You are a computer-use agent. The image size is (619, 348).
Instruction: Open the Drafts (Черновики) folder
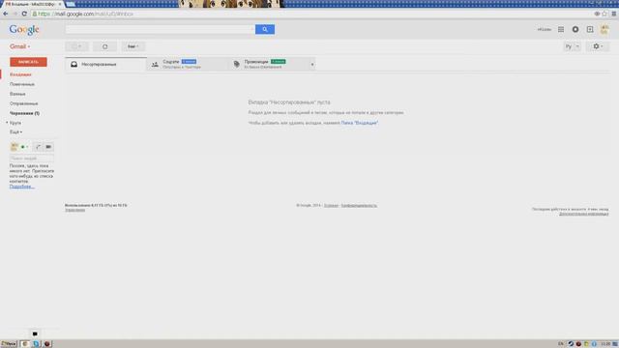(24, 113)
